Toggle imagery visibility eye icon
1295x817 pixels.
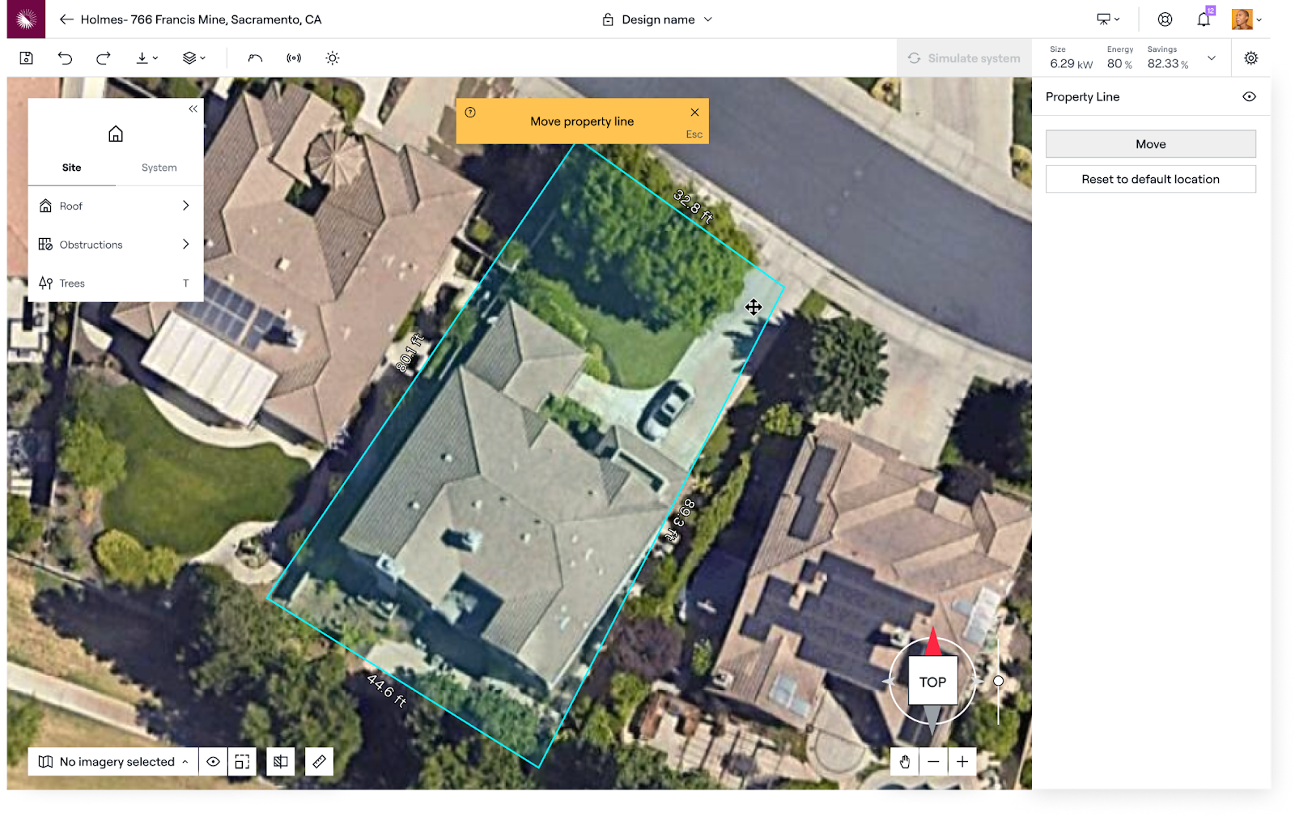point(213,762)
